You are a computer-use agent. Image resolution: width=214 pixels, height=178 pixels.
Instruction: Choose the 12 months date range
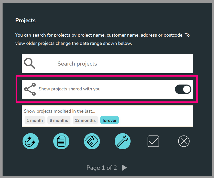tap(85, 120)
